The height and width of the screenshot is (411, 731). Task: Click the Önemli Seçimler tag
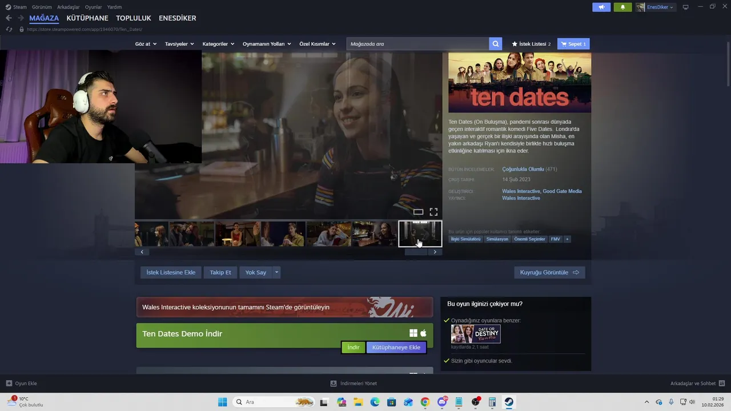[529, 239]
